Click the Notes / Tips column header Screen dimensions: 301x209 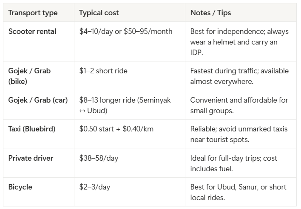point(210,13)
